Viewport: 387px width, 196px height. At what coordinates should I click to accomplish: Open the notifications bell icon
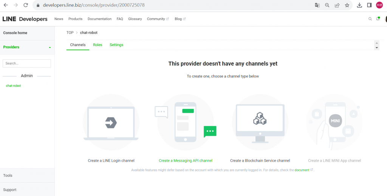coord(378,19)
